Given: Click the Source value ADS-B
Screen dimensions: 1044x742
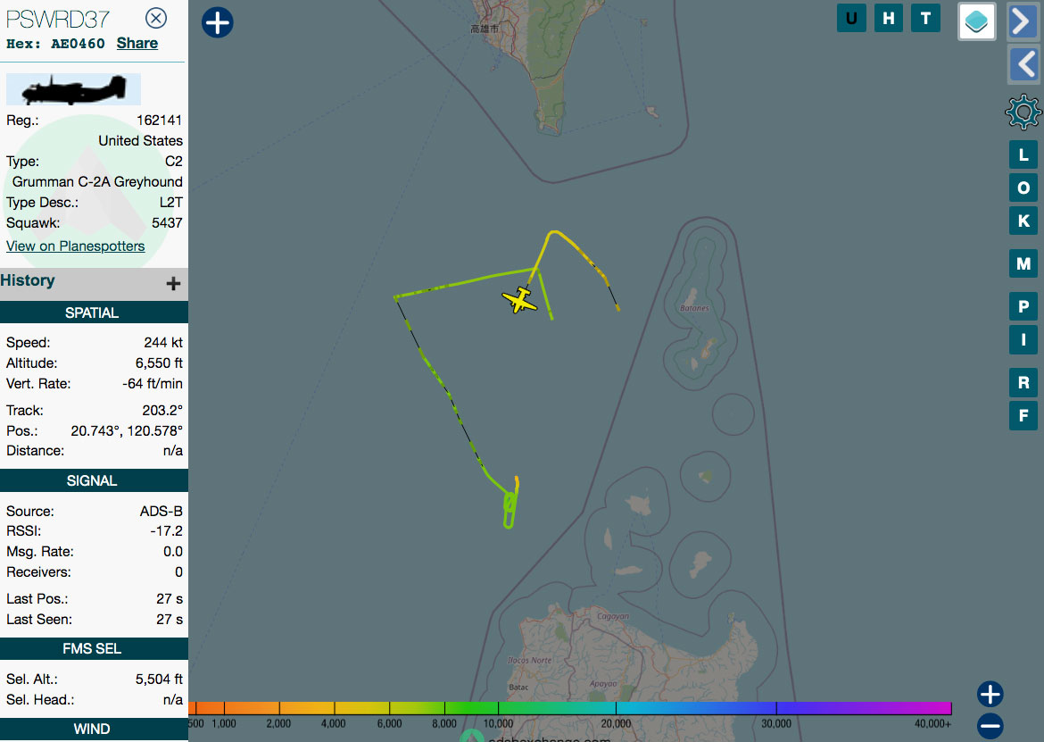Looking at the screenshot, I should (x=162, y=512).
